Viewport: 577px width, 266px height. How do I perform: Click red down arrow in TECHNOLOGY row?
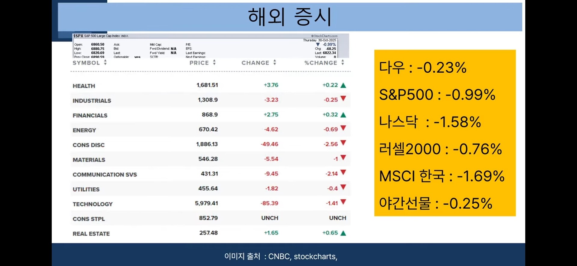point(343,202)
